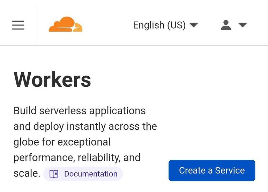Click the book icon beside Documentation
Viewport: 268px width, 192px height.
pyautogui.click(x=54, y=174)
